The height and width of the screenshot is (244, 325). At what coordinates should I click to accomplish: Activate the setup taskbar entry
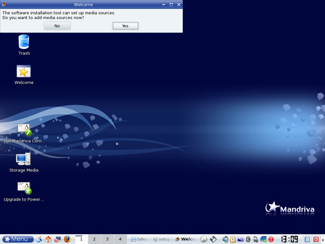[x=163, y=239]
